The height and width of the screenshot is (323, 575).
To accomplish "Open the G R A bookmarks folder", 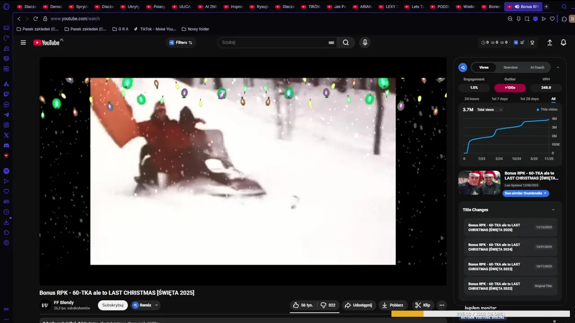I will pos(120,29).
